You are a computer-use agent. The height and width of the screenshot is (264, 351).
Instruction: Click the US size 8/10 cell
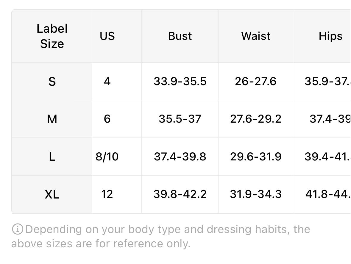click(x=107, y=156)
